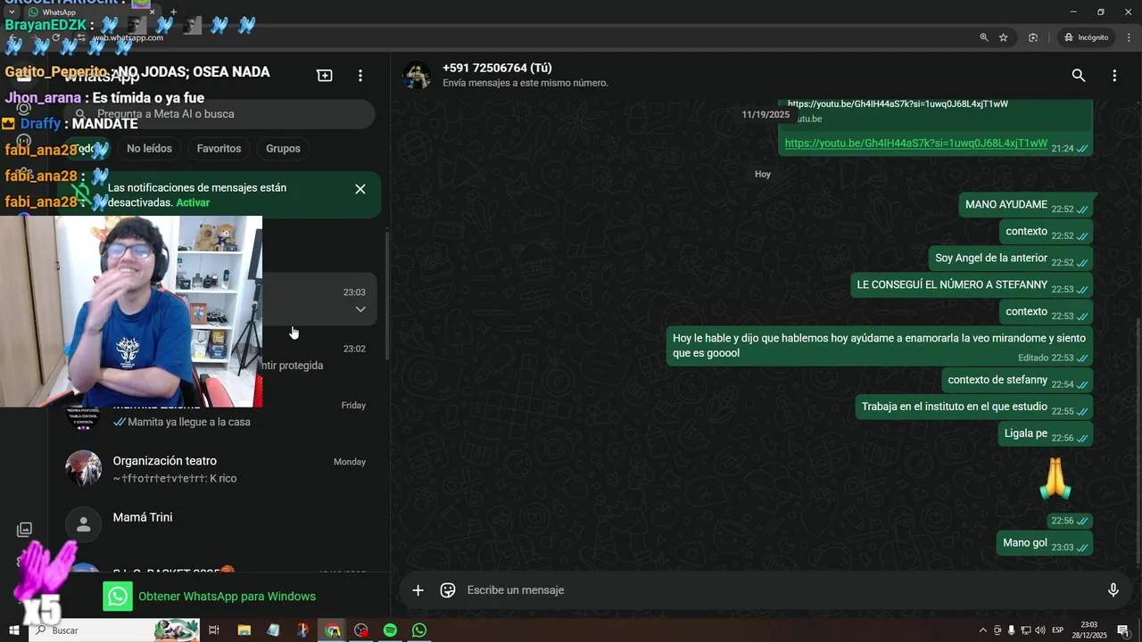Open Spotify from the taskbar
Screen dimensions: 1142x642
coord(390,630)
